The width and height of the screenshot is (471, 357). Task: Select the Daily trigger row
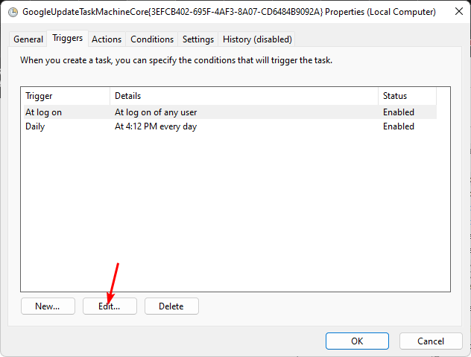pyautogui.click(x=35, y=126)
